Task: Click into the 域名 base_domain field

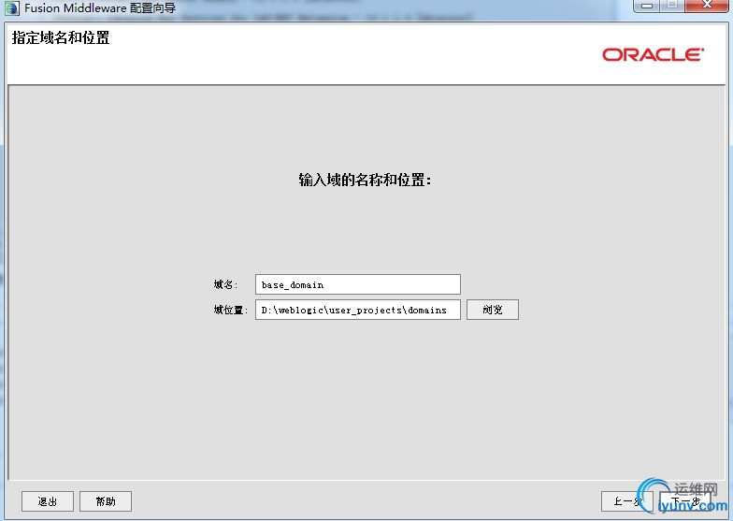Action: click(x=357, y=284)
